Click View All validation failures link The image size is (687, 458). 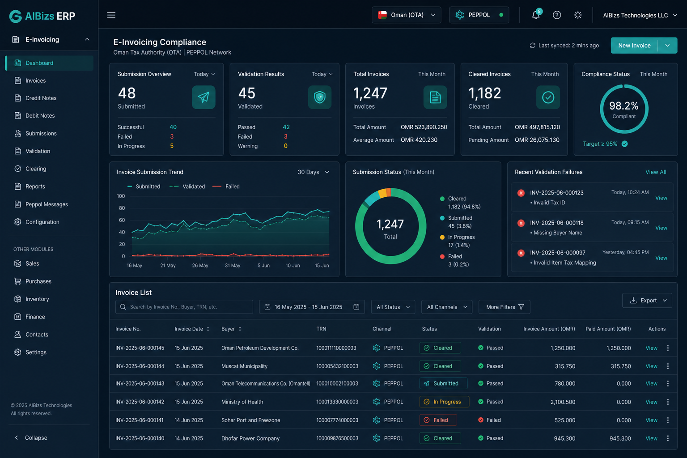coord(656,172)
